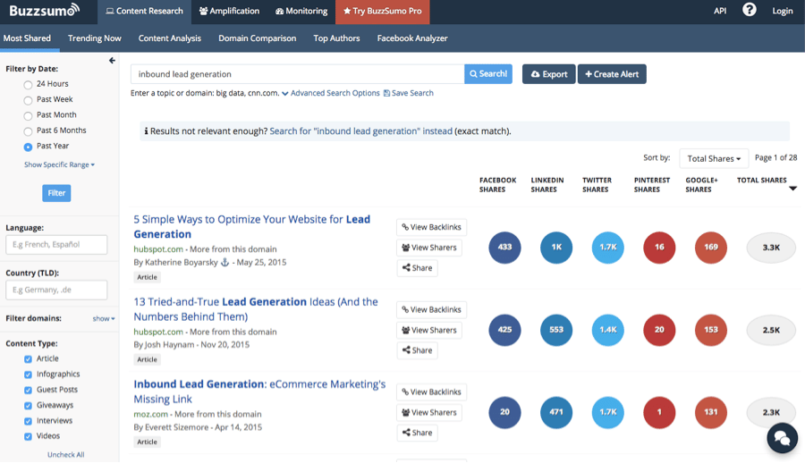Collapse the filter sidebar with arrow icon

[112, 61]
